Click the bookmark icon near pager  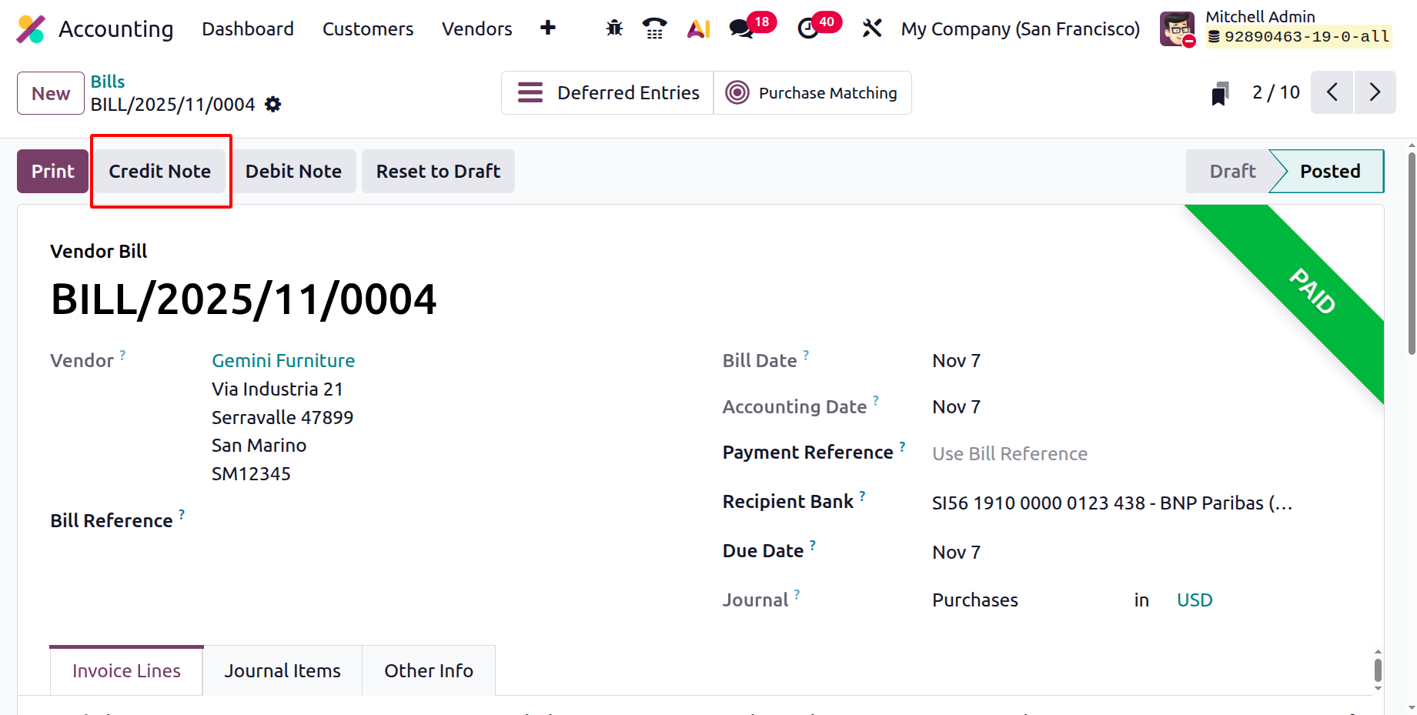pyautogui.click(x=1219, y=93)
